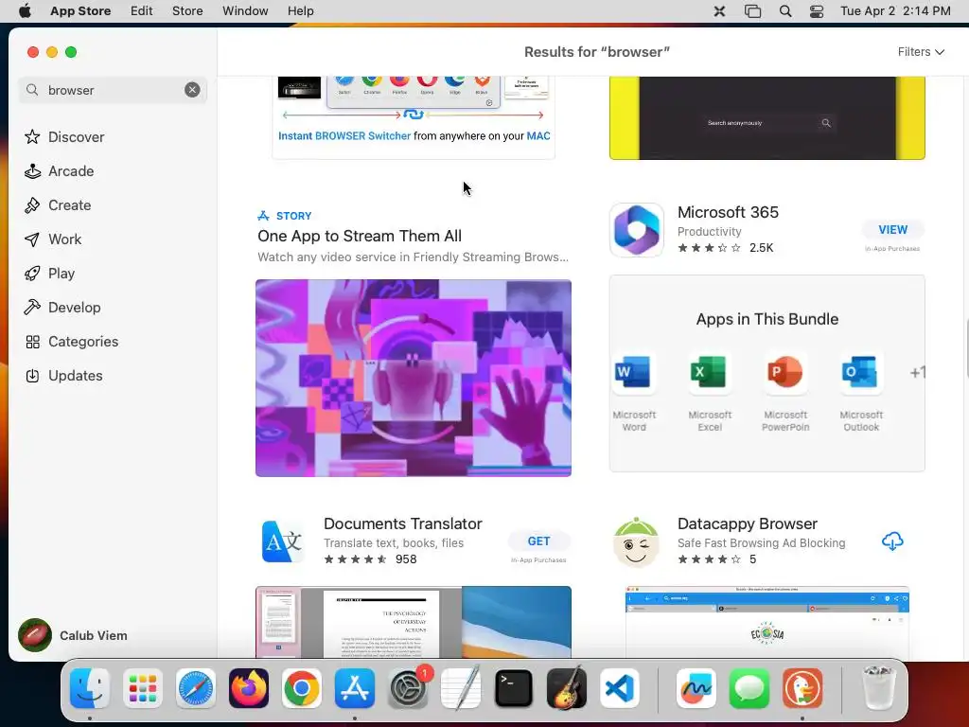Open the Documents Translator screenshot preview

[x=414, y=623]
